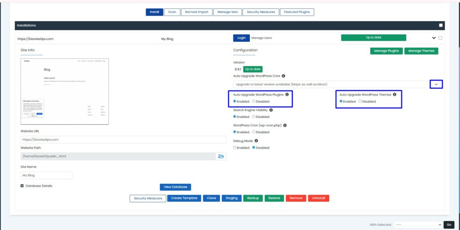The height and width of the screenshot is (230, 460).
Task: Select Enabled for Search Engine Visibility
Action: (x=234, y=117)
